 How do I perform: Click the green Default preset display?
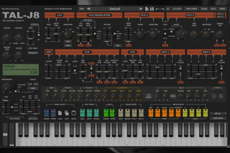(21, 69)
